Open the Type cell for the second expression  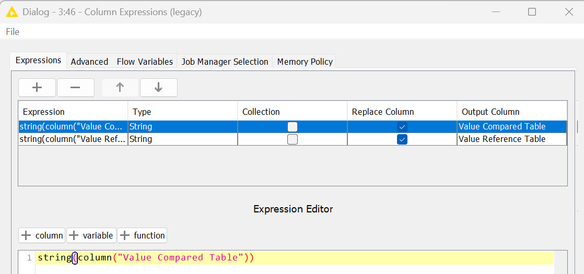tap(182, 139)
